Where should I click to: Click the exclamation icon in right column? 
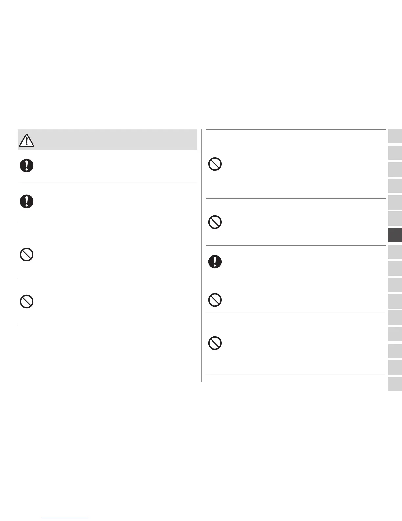(215, 262)
